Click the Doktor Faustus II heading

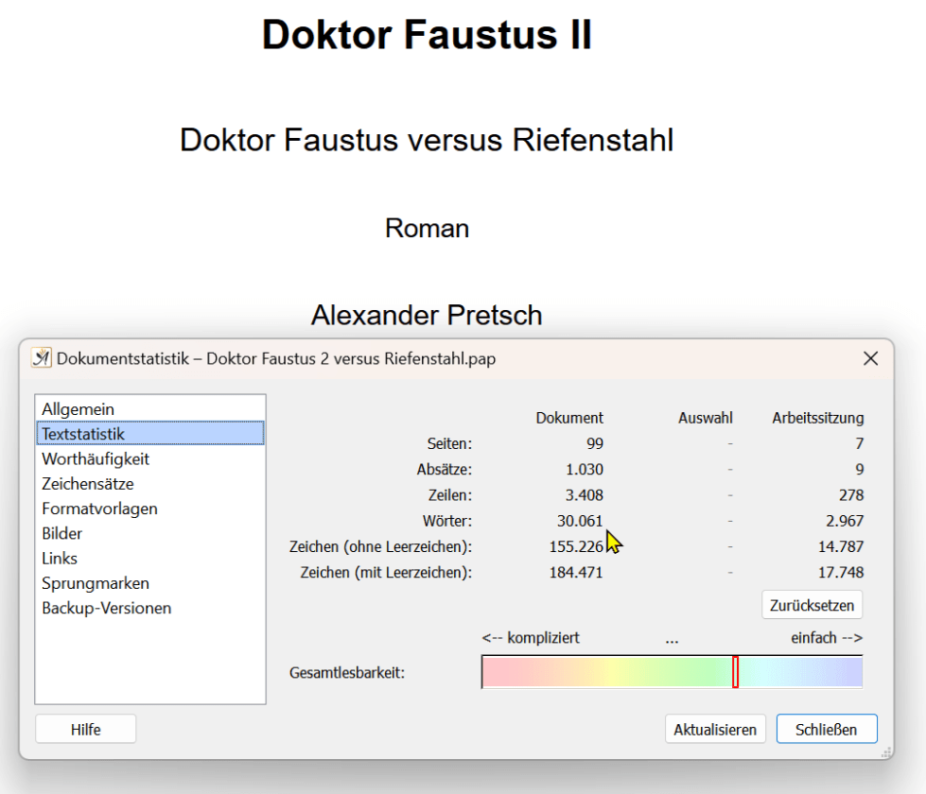coord(427,36)
